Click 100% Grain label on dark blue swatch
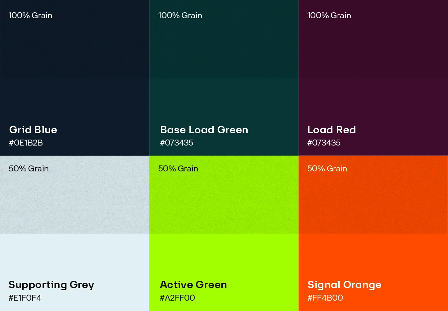The height and width of the screenshot is (311, 448). pos(30,16)
